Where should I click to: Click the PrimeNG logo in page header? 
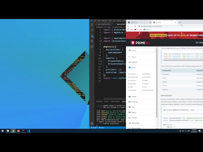[140, 43]
